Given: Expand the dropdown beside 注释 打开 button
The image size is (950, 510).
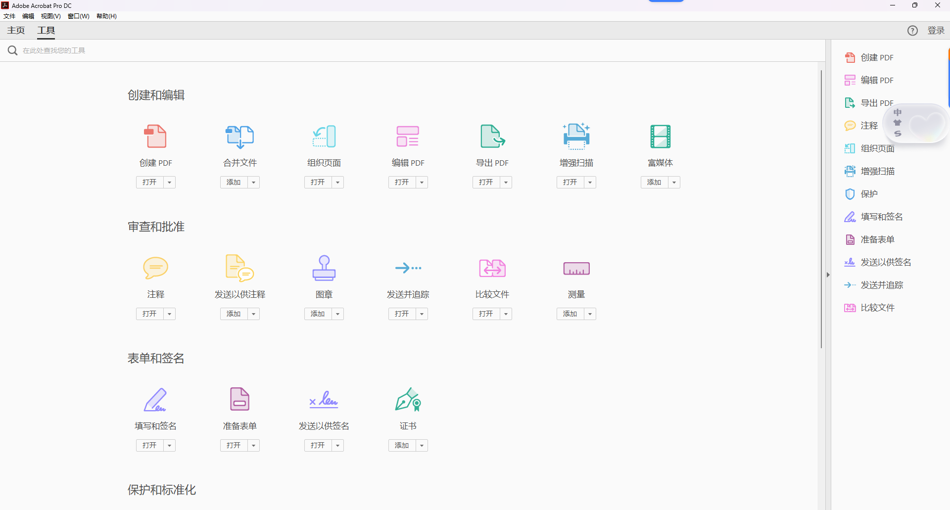Looking at the screenshot, I should click(x=169, y=314).
